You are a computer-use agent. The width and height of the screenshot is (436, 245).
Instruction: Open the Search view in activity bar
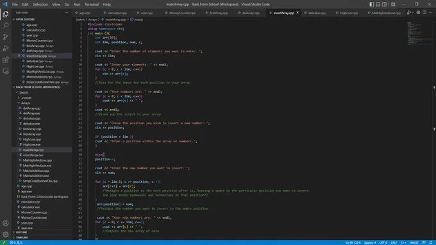pyautogui.click(x=6, y=25)
